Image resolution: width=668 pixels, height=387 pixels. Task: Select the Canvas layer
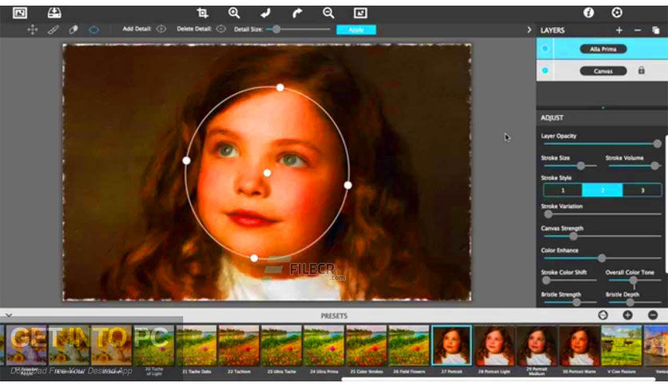click(602, 70)
